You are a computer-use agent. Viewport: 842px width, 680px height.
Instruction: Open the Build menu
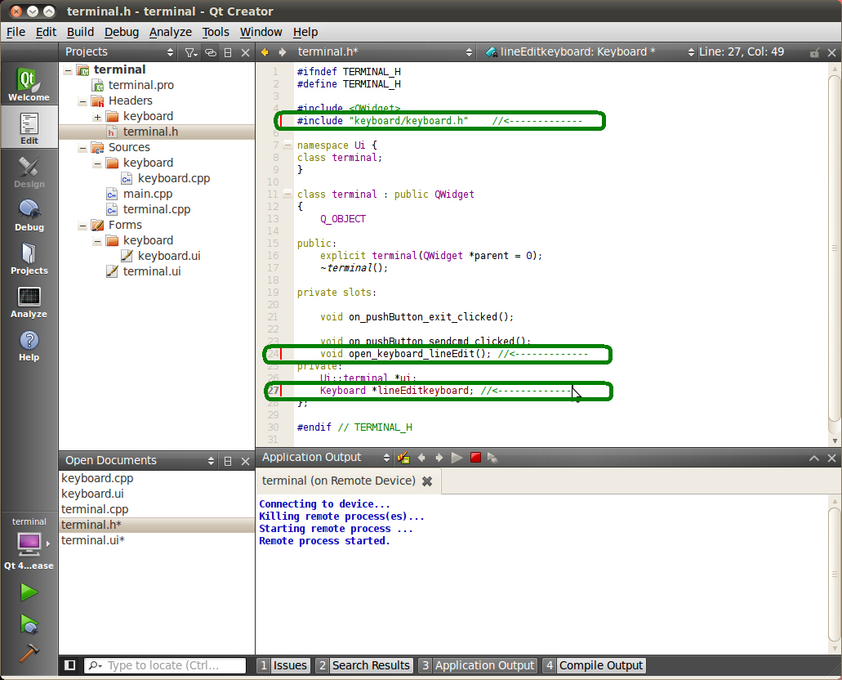[x=80, y=32]
